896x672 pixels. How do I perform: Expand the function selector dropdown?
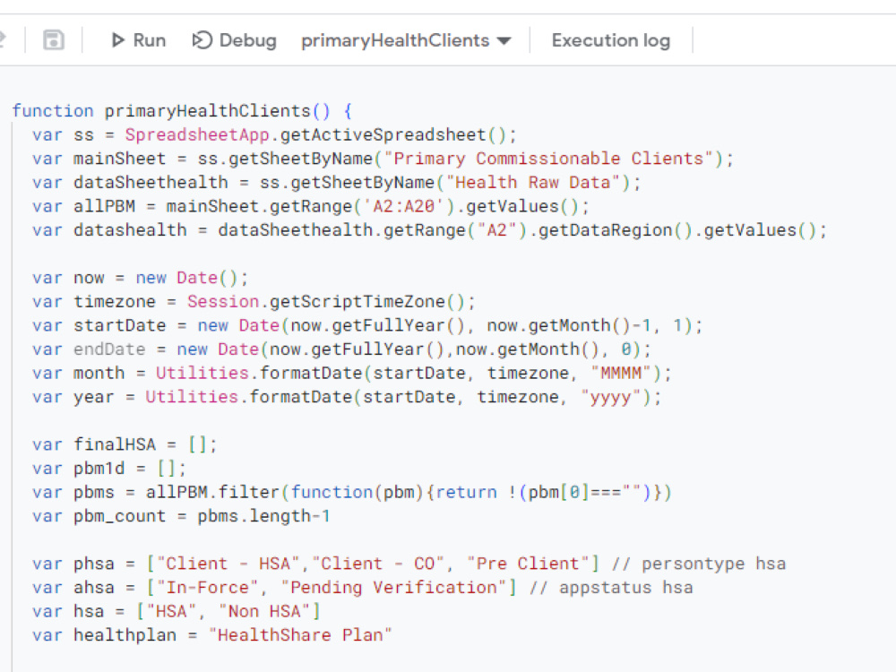pos(504,40)
